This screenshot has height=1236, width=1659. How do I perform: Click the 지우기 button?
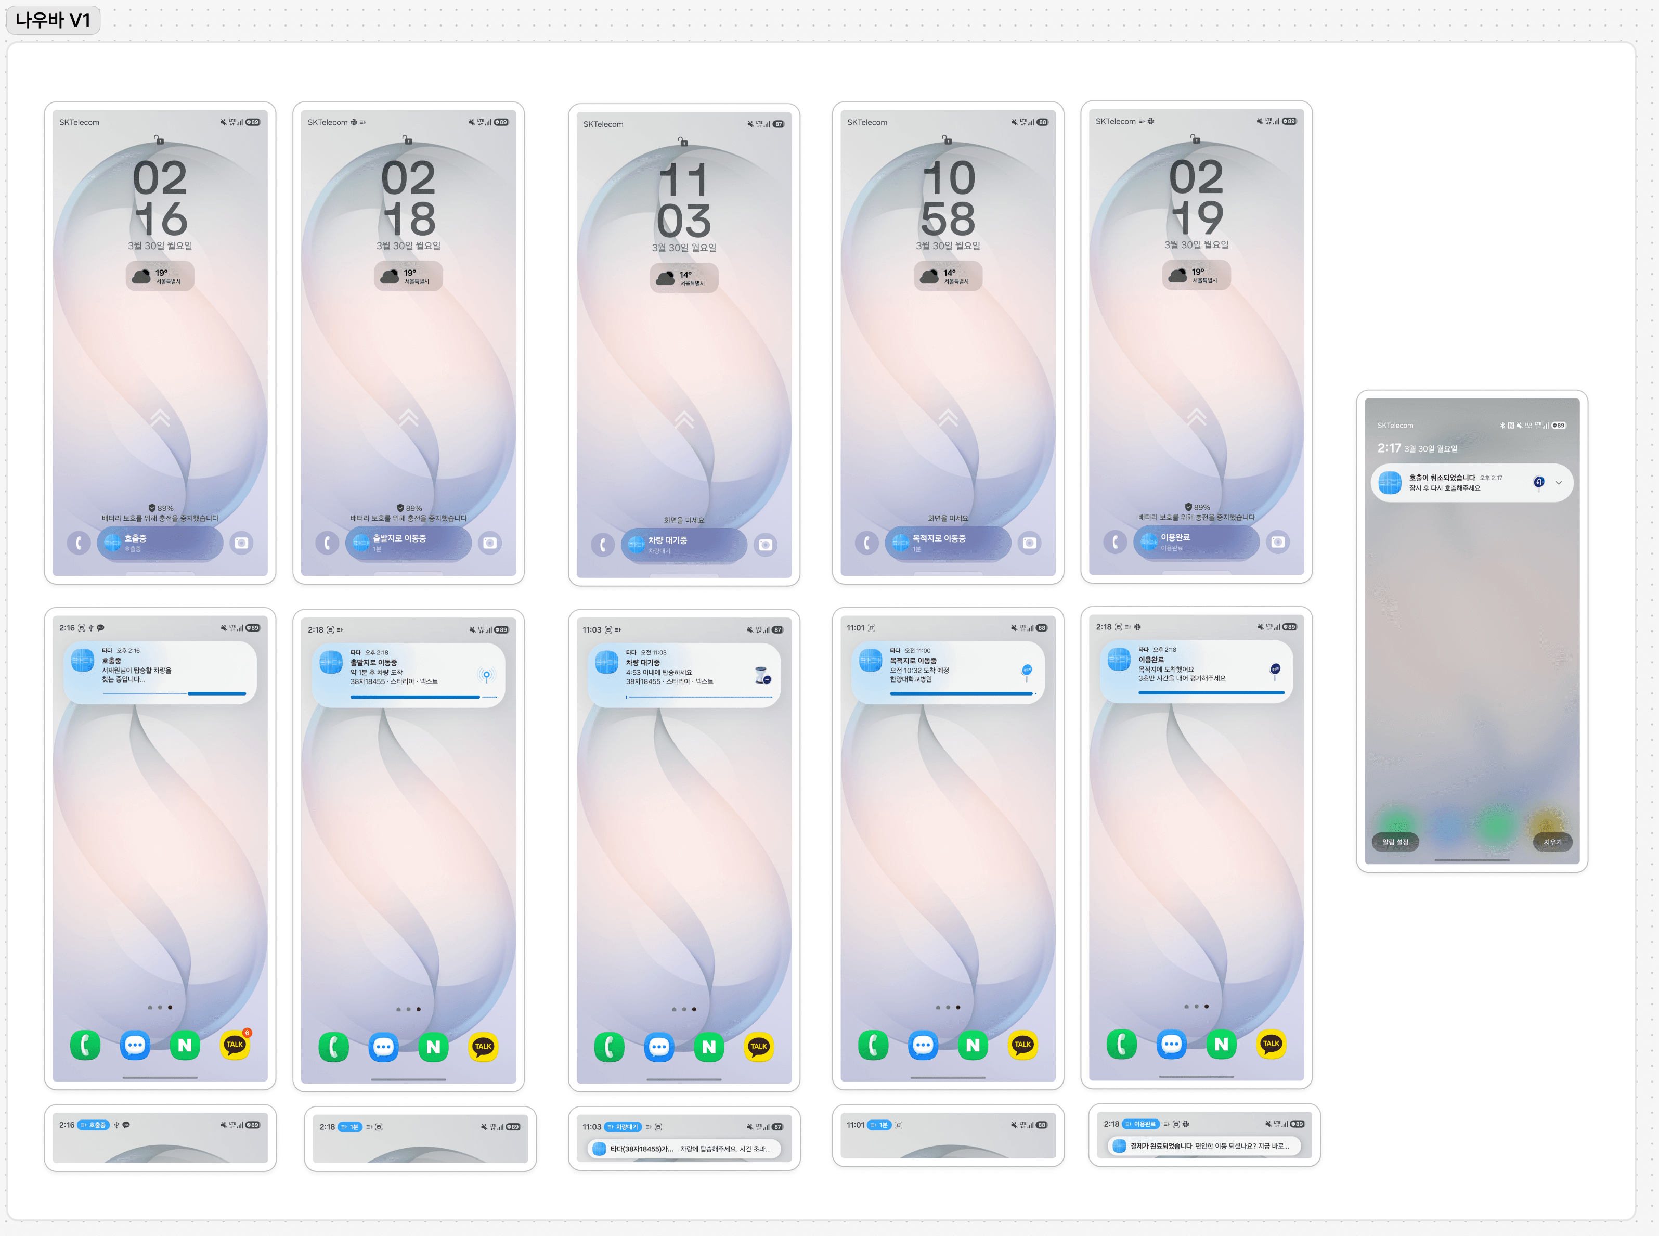point(1553,842)
